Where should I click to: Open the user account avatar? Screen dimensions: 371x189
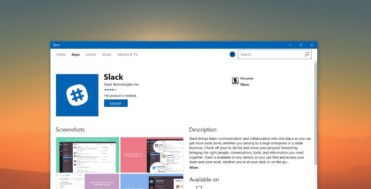click(232, 54)
